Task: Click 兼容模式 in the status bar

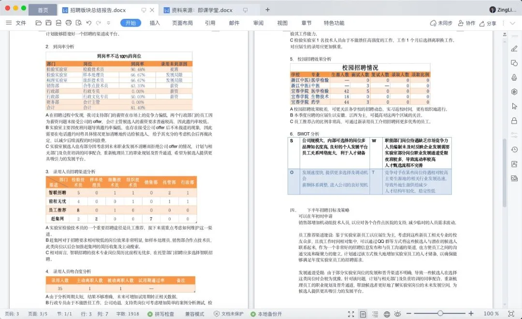Action: 195,314
